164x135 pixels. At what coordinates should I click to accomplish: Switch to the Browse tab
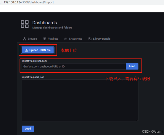pos(30,39)
